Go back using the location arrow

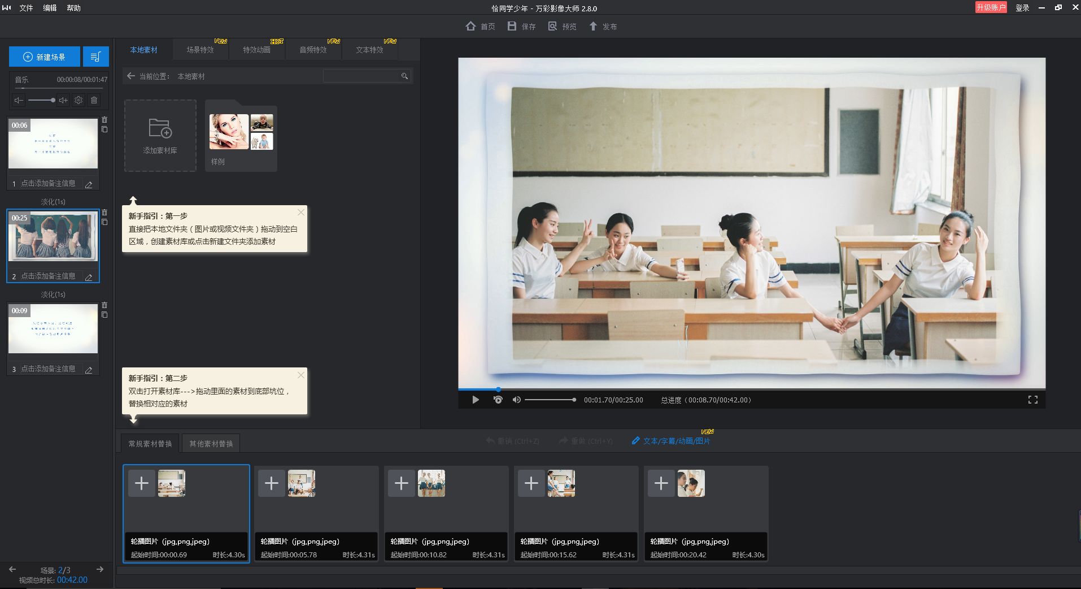(131, 76)
